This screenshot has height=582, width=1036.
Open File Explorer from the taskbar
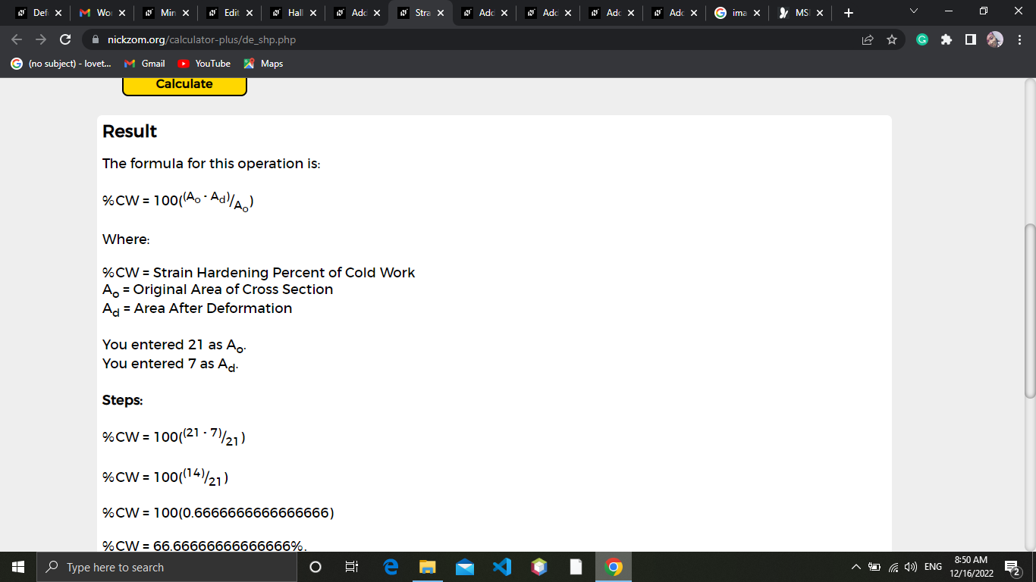428,567
